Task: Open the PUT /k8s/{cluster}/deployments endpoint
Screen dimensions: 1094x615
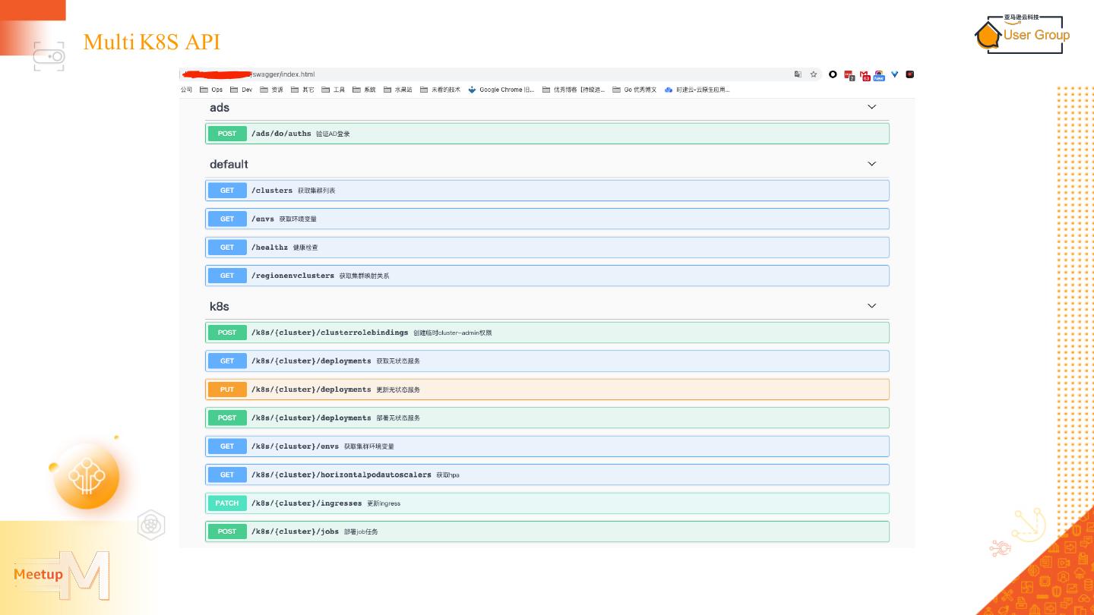Action: click(547, 389)
